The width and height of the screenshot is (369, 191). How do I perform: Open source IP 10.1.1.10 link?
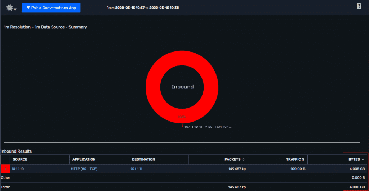(x=18, y=169)
